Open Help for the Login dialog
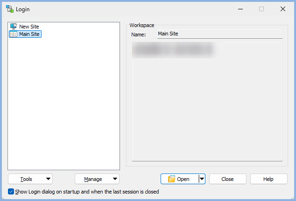 point(268,179)
